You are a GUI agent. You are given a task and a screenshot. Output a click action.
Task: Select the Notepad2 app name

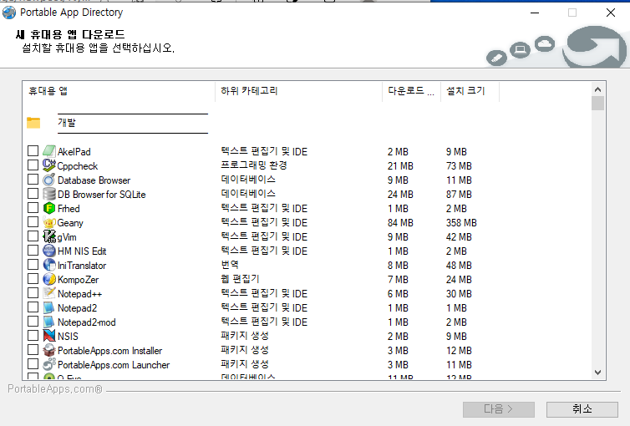point(77,308)
